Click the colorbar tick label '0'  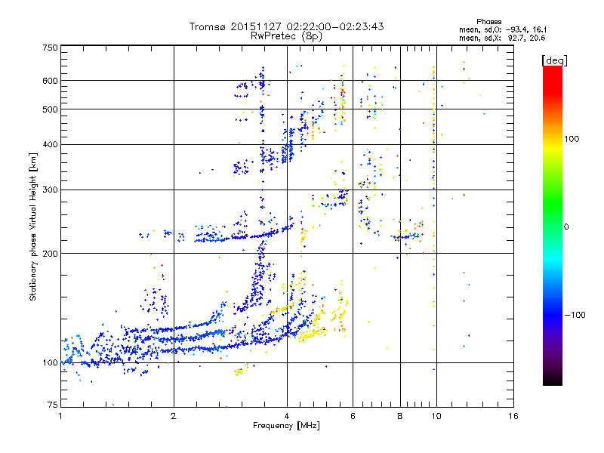(x=566, y=227)
